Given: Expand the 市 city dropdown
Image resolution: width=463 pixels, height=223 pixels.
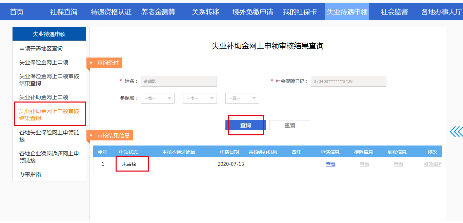Looking at the screenshot, I should [200, 98].
